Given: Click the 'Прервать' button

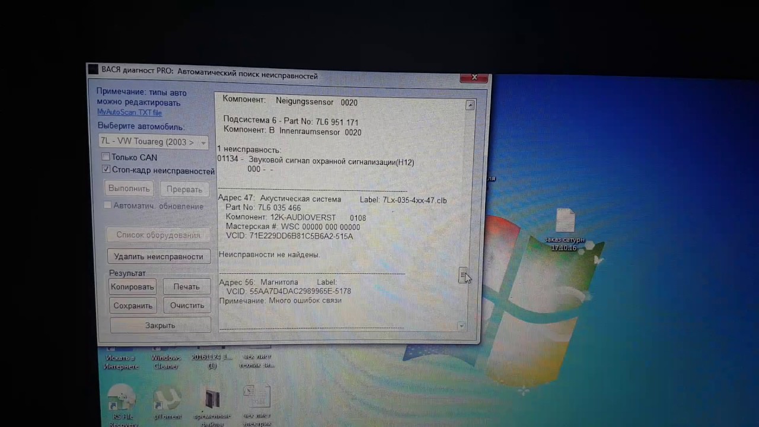Looking at the screenshot, I should point(184,189).
